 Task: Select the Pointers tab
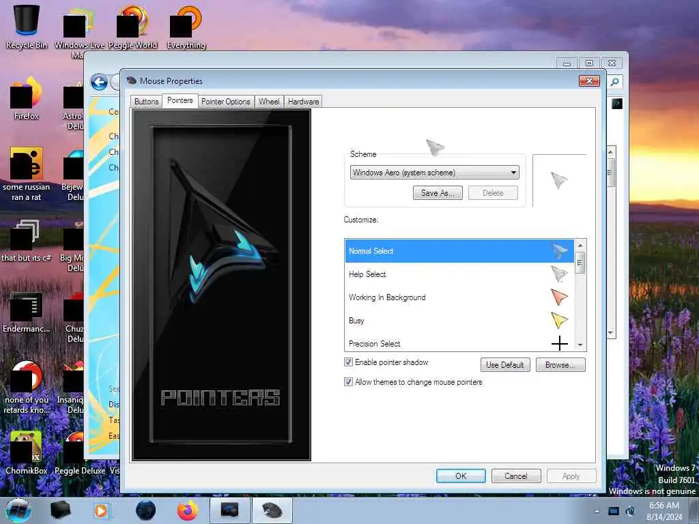click(180, 101)
